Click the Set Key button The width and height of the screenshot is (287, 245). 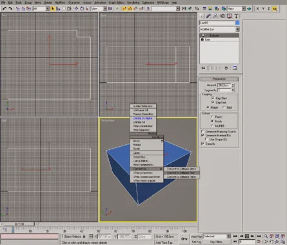(x=197, y=242)
